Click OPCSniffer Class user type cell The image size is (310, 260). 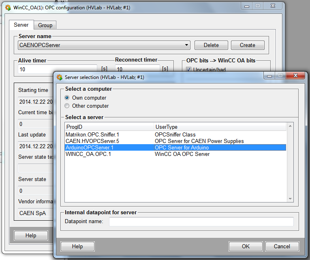point(175,134)
